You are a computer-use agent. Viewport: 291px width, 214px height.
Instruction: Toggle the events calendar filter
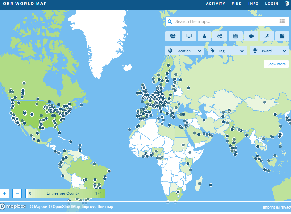click(x=235, y=36)
